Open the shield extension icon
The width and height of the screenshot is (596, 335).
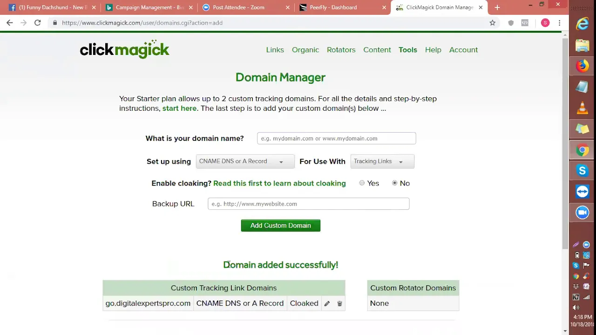coord(511,23)
